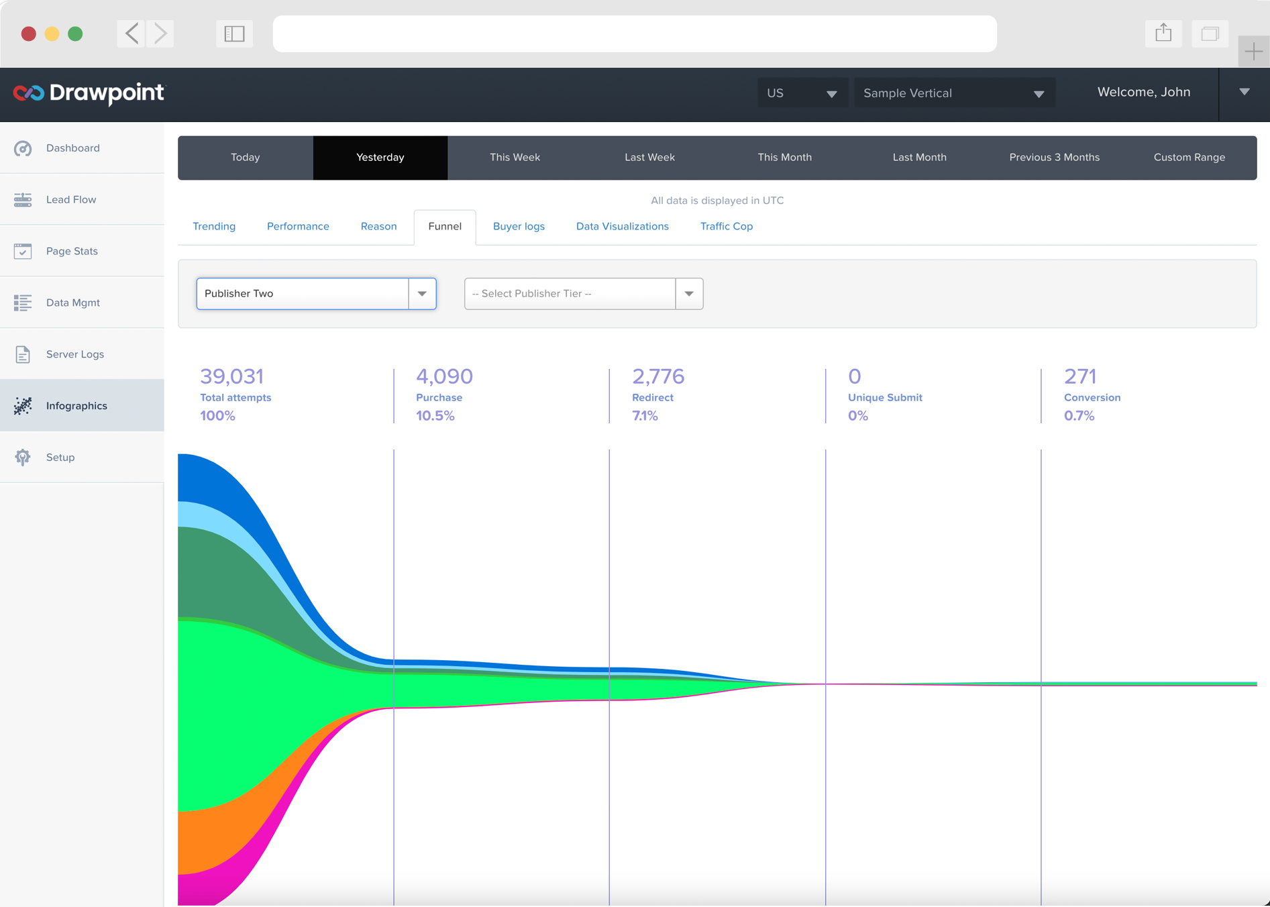Expand the Publisher Two dropdown

[422, 294]
